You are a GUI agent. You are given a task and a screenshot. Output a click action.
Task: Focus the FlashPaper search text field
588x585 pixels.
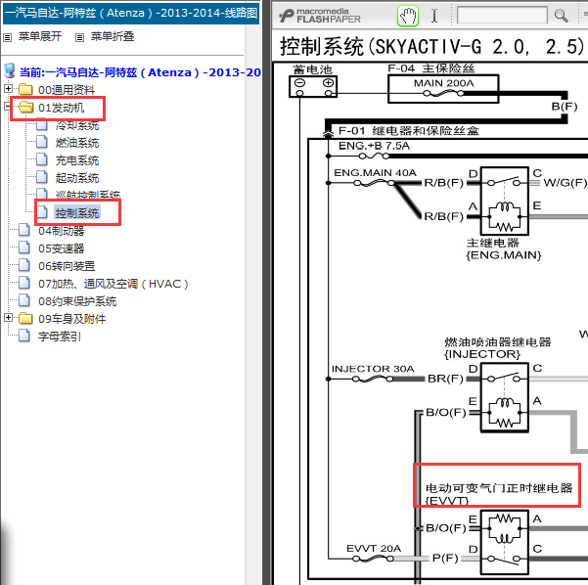pyautogui.click(x=502, y=16)
